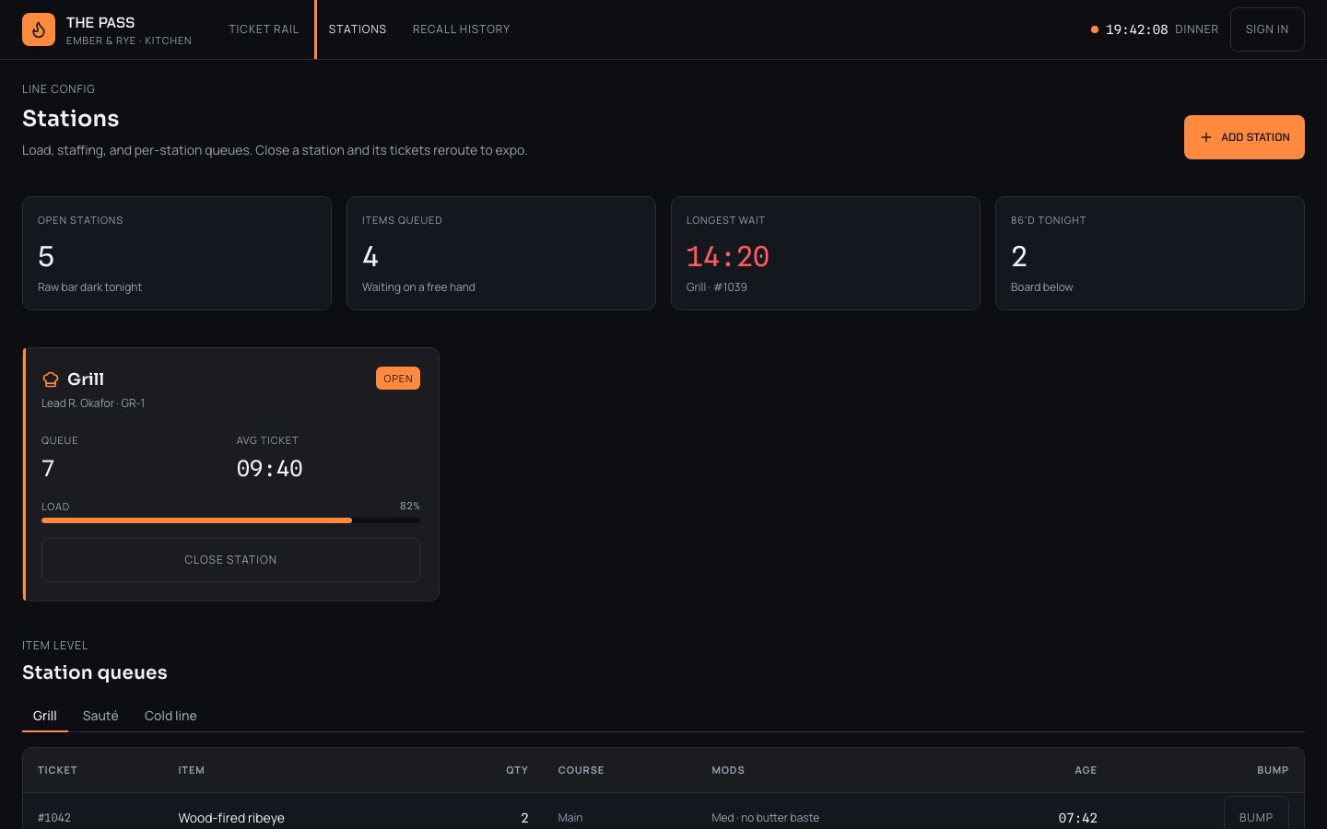Click the Longest Wait 14:20 value
Viewport: 1327px width, 829px height.
click(727, 257)
